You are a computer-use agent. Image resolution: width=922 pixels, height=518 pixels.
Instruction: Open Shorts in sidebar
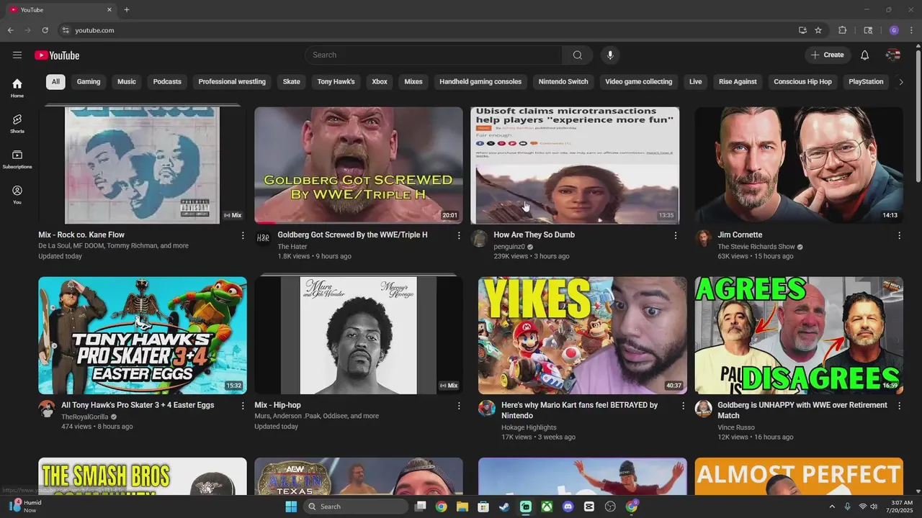(x=17, y=124)
